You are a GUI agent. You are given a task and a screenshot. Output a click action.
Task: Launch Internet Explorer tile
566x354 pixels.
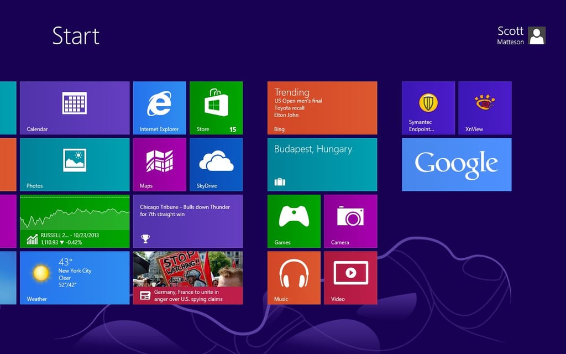point(160,108)
